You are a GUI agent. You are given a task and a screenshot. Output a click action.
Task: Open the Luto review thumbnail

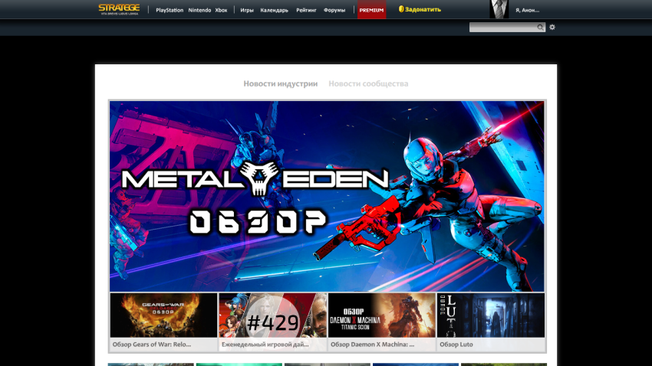[x=491, y=315]
